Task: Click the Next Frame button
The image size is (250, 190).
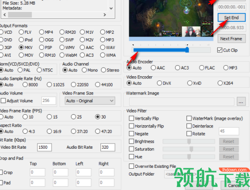Action: click(x=232, y=39)
